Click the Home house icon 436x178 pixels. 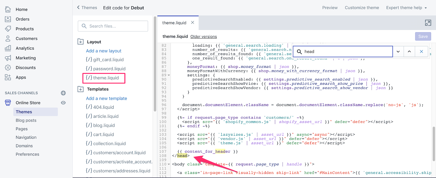tap(8, 9)
